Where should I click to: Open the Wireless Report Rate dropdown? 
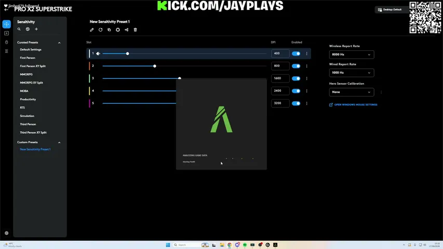(352, 54)
